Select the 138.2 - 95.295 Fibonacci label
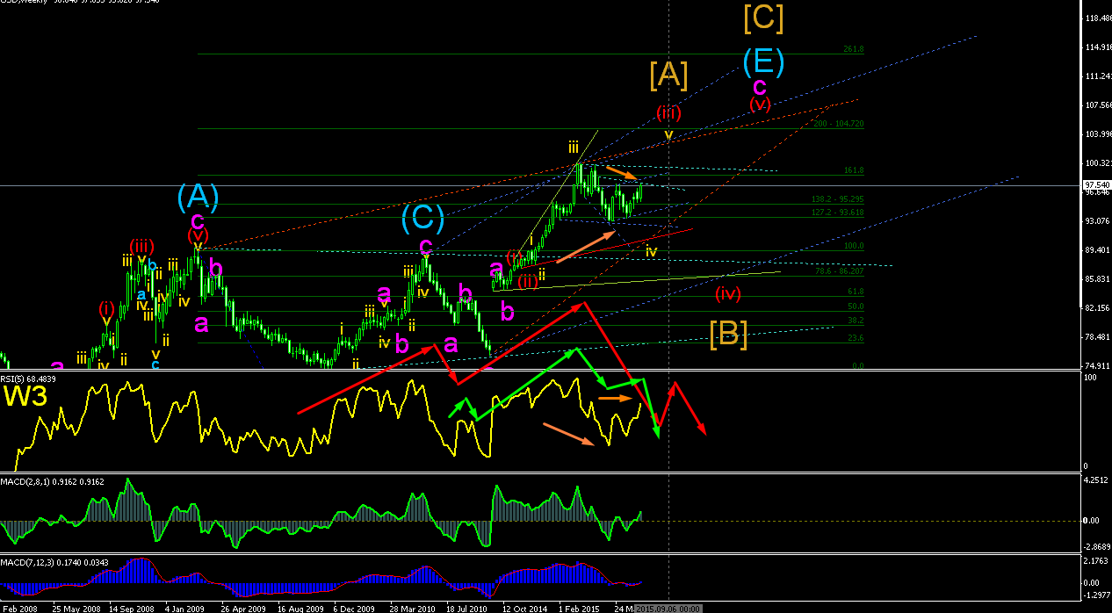The width and height of the screenshot is (1112, 613). (x=837, y=200)
